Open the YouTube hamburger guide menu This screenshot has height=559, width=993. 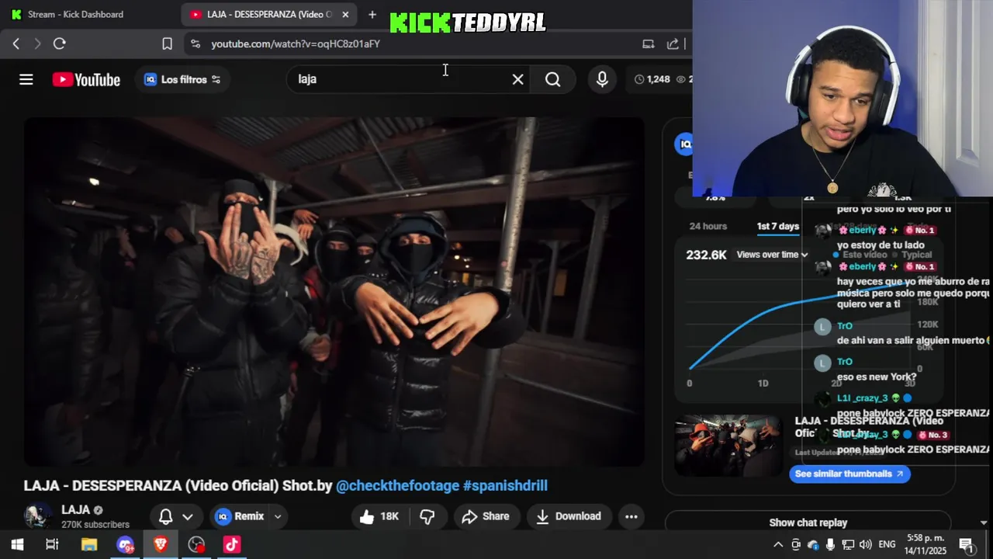tap(26, 79)
